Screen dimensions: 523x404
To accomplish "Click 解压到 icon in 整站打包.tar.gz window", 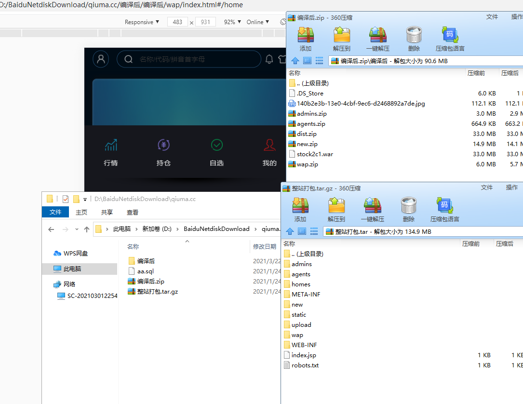I will click(336, 209).
